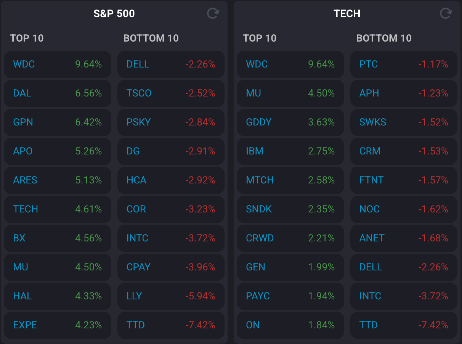The height and width of the screenshot is (344, 462).
Task: Open the PAYC stock row
Action: tap(290, 296)
